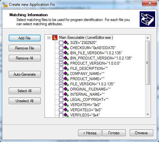Tick the FILE_DESCRIPTION checkbox
The image size is (159, 142).
click(x=61, y=69)
